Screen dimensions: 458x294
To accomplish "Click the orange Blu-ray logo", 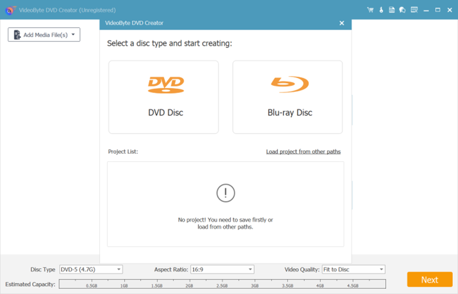I will coord(290,84).
